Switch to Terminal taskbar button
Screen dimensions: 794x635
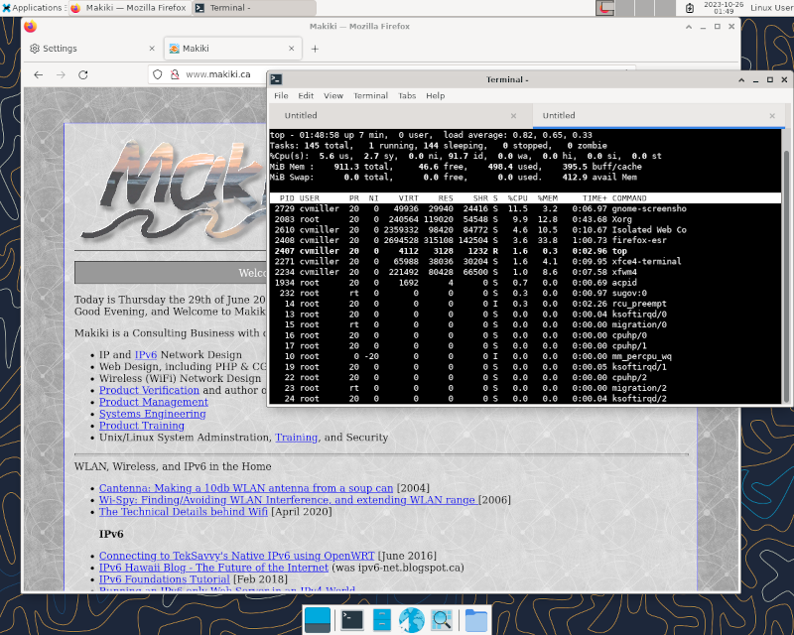(x=254, y=8)
